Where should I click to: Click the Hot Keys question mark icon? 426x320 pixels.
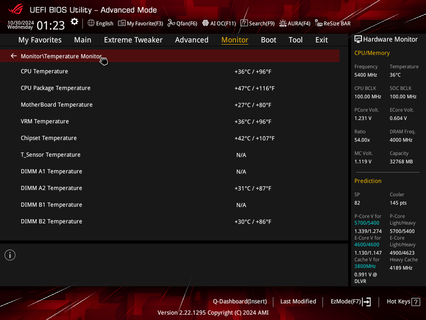(x=416, y=302)
